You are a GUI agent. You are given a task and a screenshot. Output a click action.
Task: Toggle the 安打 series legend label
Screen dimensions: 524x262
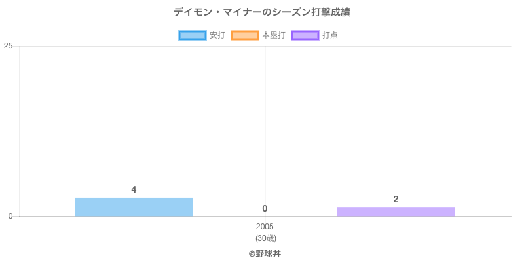point(217,35)
